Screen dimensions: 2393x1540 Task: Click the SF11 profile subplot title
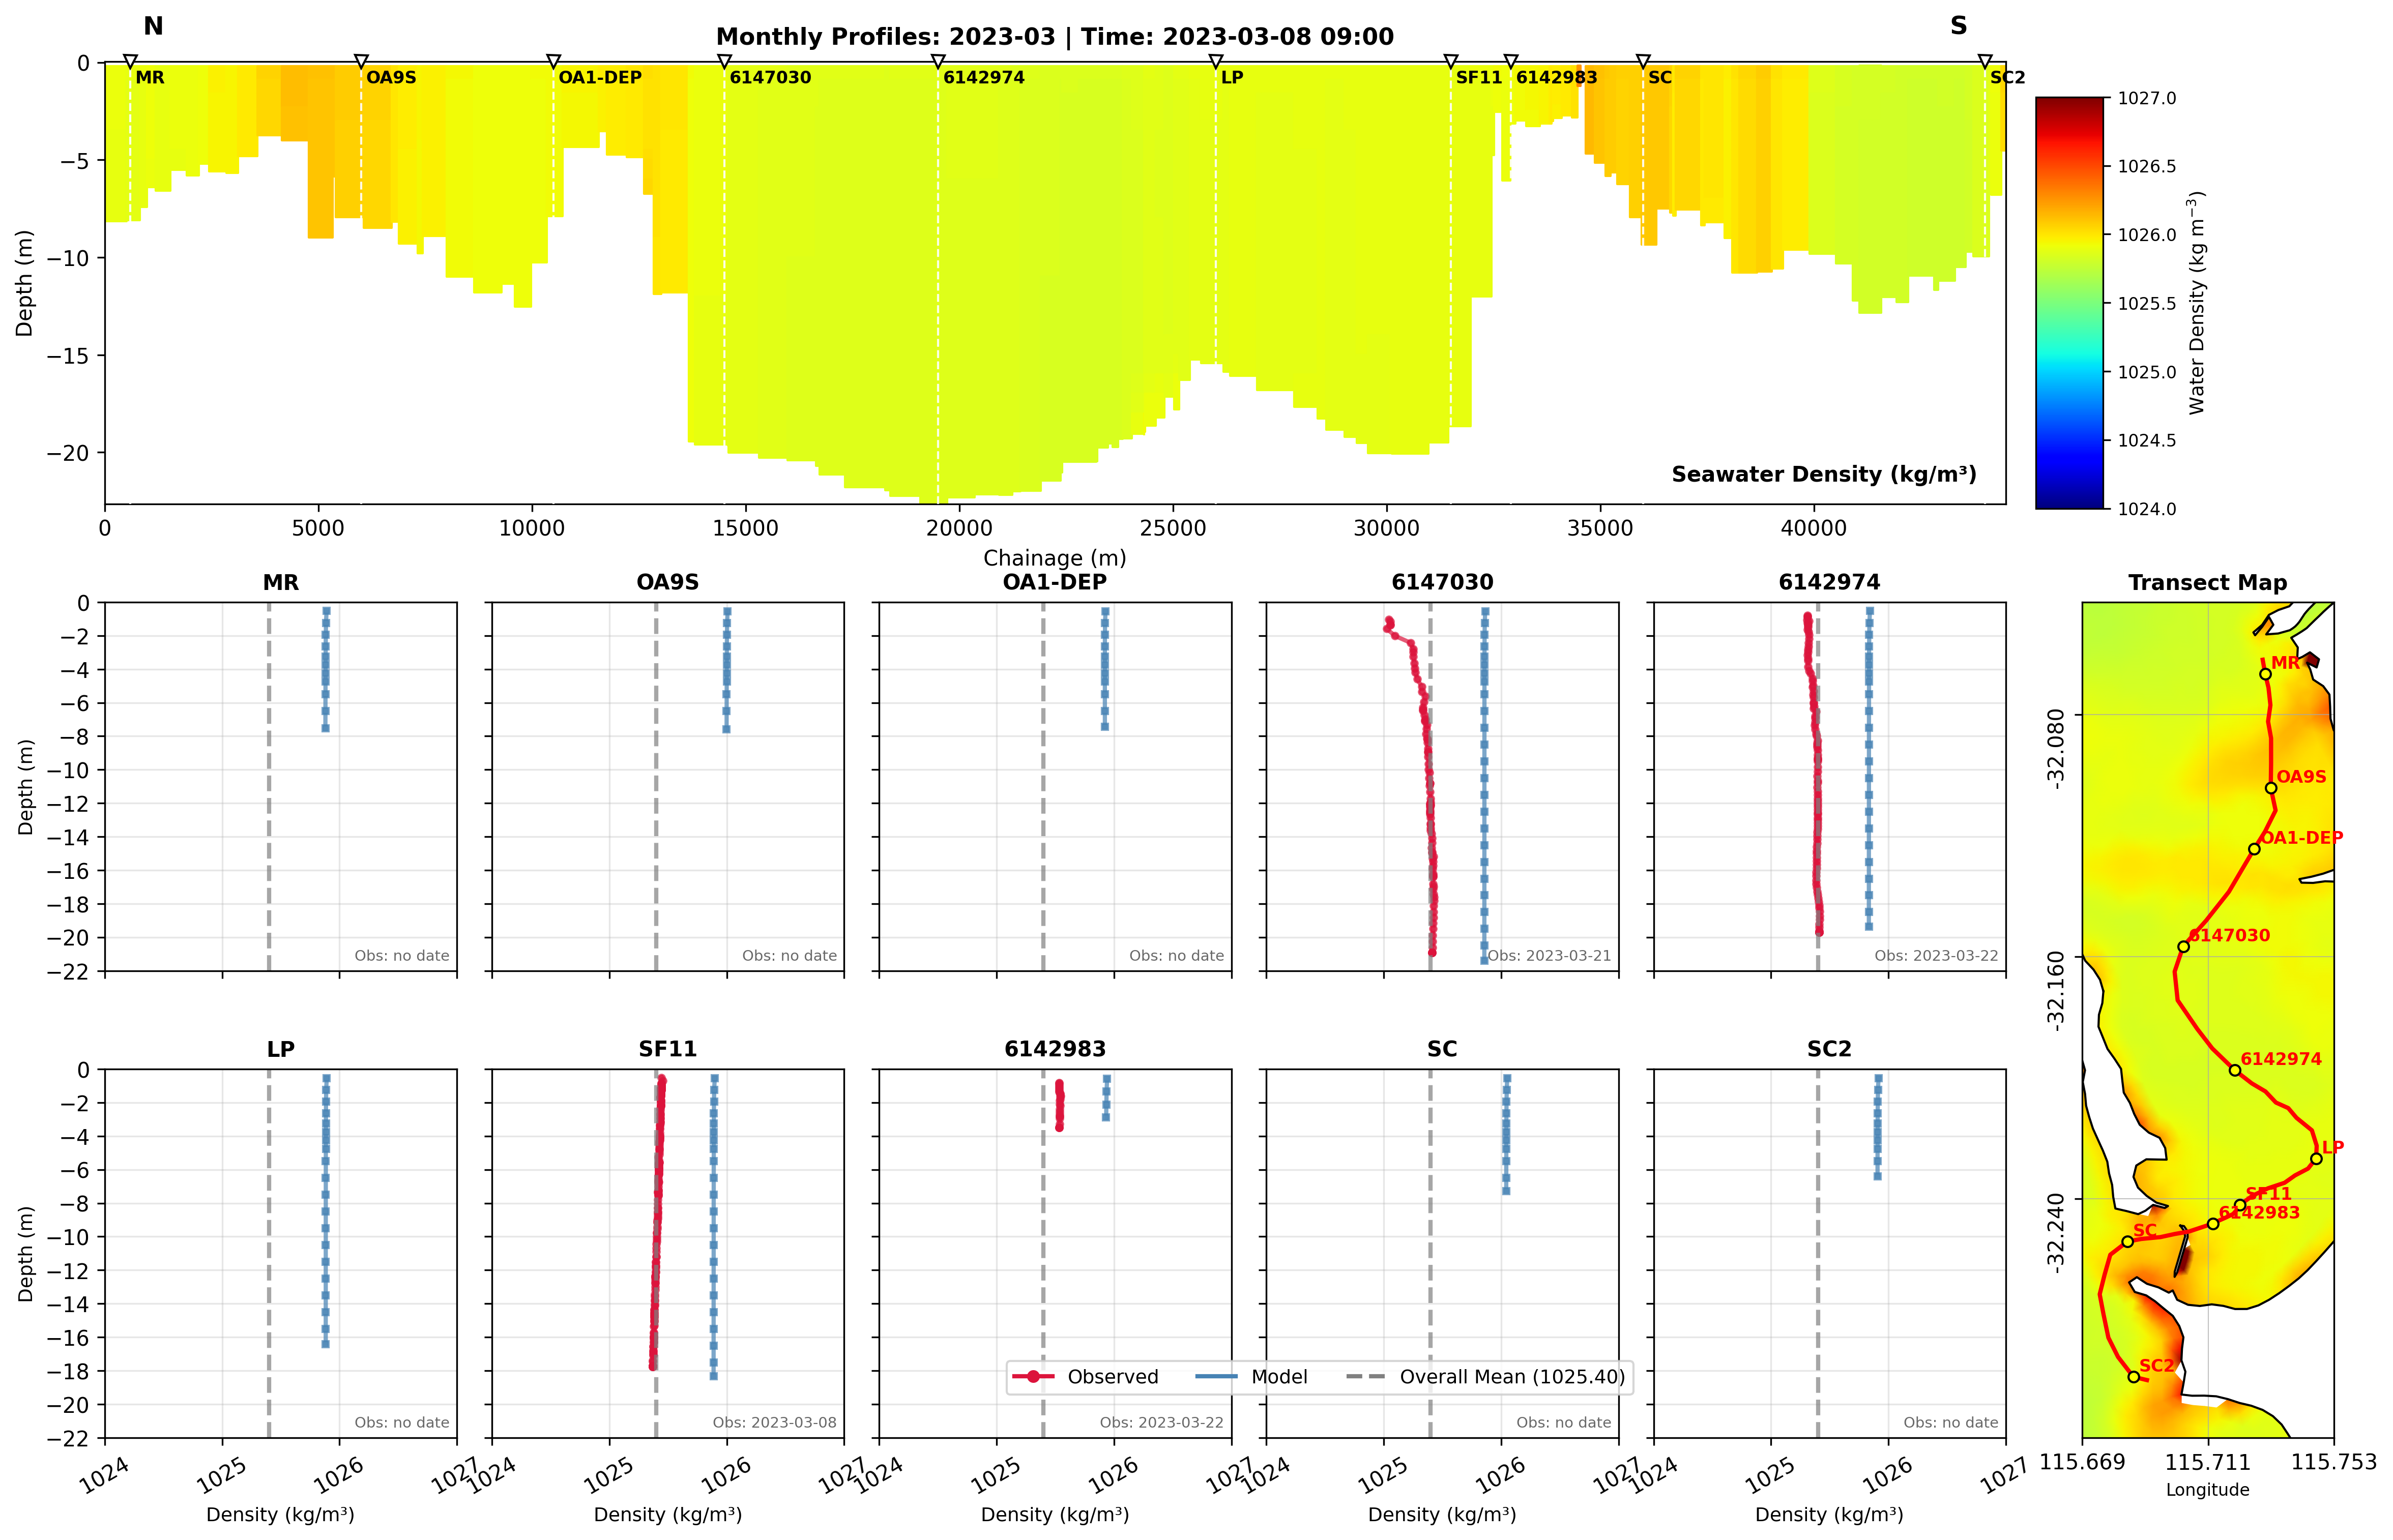pyautogui.click(x=667, y=1049)
